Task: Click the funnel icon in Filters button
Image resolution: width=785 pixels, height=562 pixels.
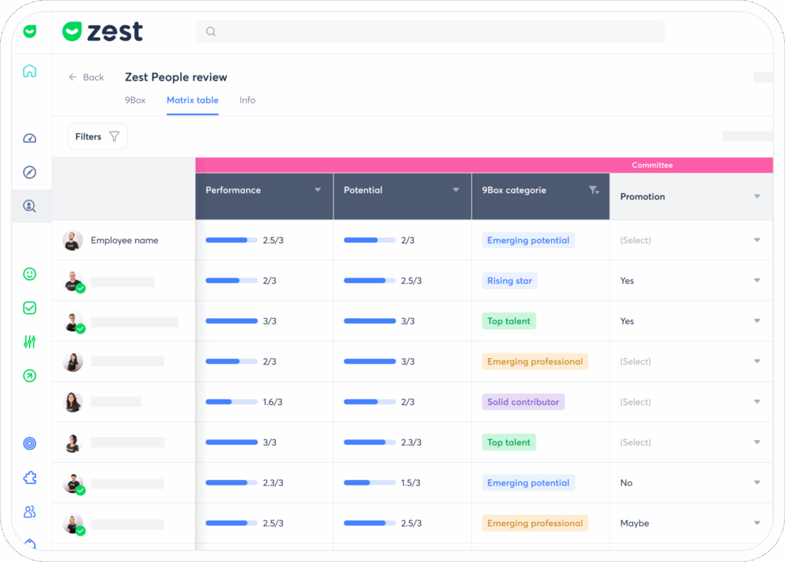Action: [x=114, y=136]
